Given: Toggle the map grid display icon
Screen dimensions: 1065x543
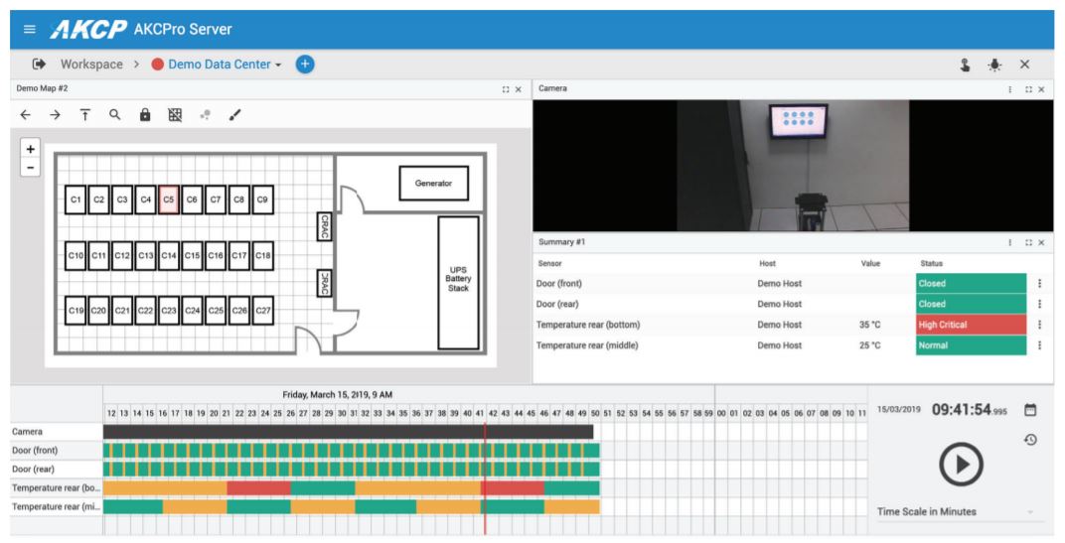Looking at the screenshot, I should point(175,115).
